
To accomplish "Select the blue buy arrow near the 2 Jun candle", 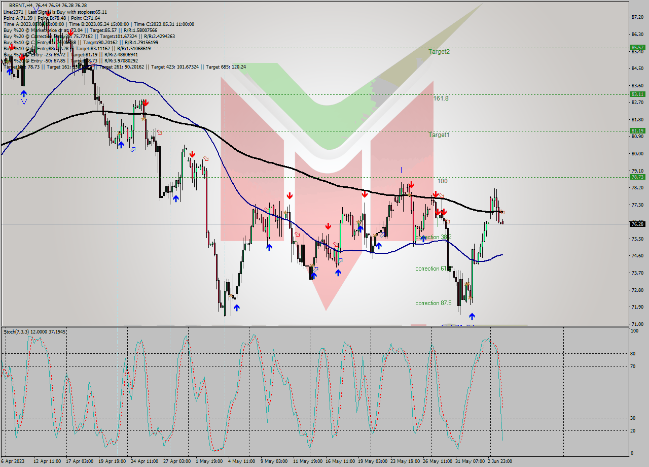I will point(472,315).
